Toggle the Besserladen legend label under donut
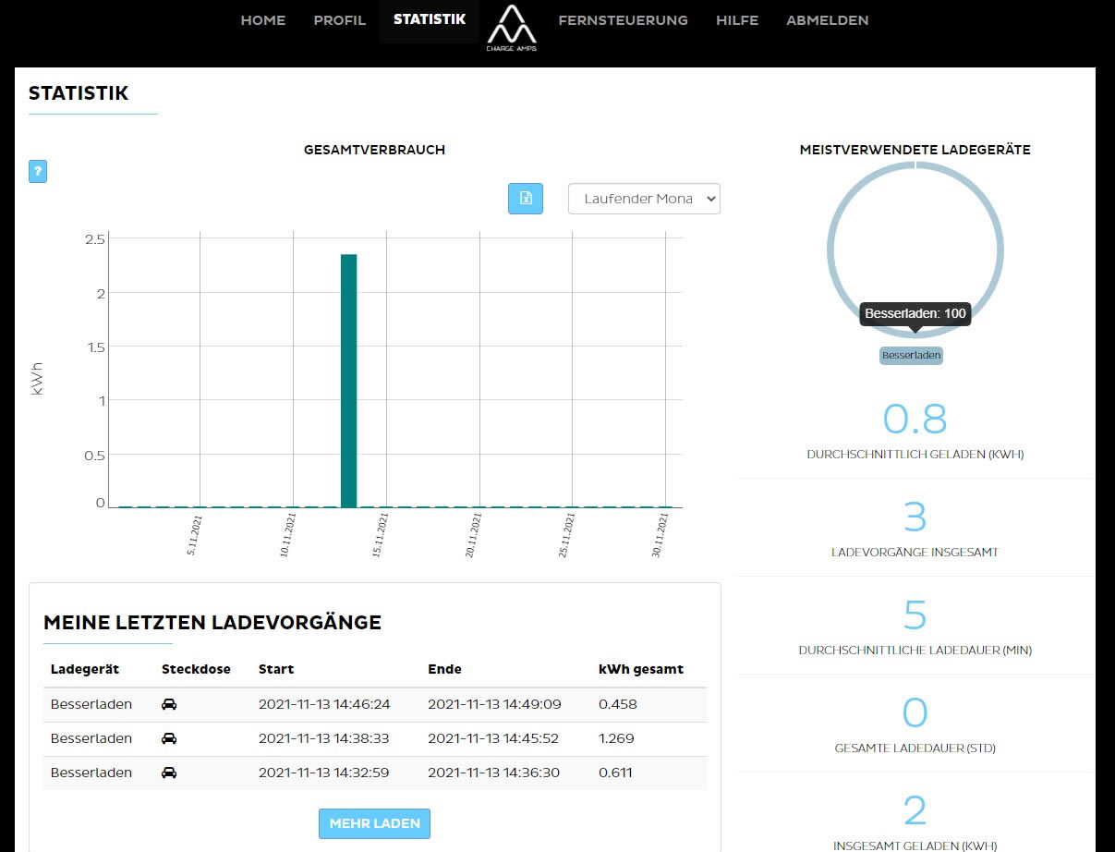The height and width of the screenshot is (852, 1115). [x=911, y=356]
